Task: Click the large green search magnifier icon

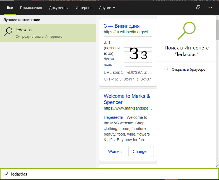Action: click(x=186, y=31)
